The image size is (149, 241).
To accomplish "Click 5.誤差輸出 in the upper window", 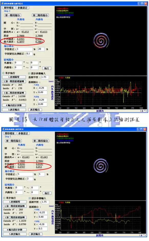I will click(14, 110).
